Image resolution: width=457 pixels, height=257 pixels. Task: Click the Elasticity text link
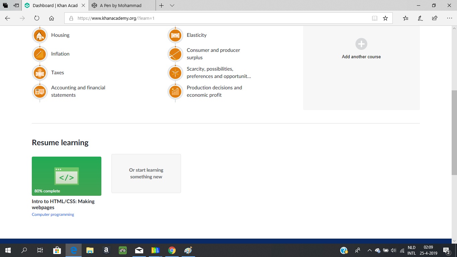(196, 35)
